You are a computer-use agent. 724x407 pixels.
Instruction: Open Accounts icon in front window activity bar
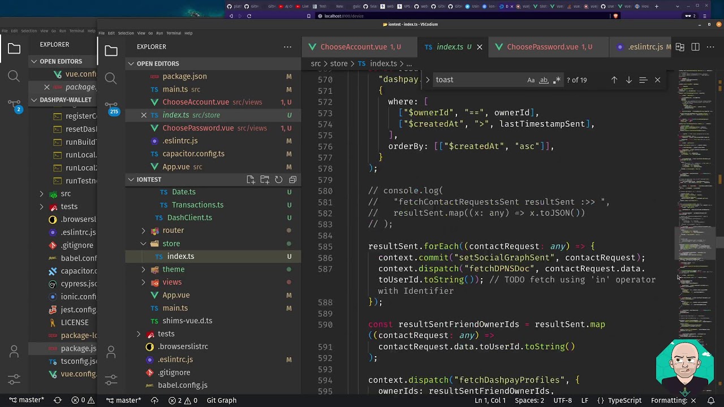click(x=111, y=353)
